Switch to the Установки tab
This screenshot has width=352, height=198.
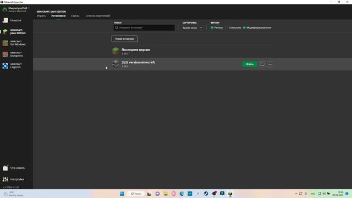(58, 16)
